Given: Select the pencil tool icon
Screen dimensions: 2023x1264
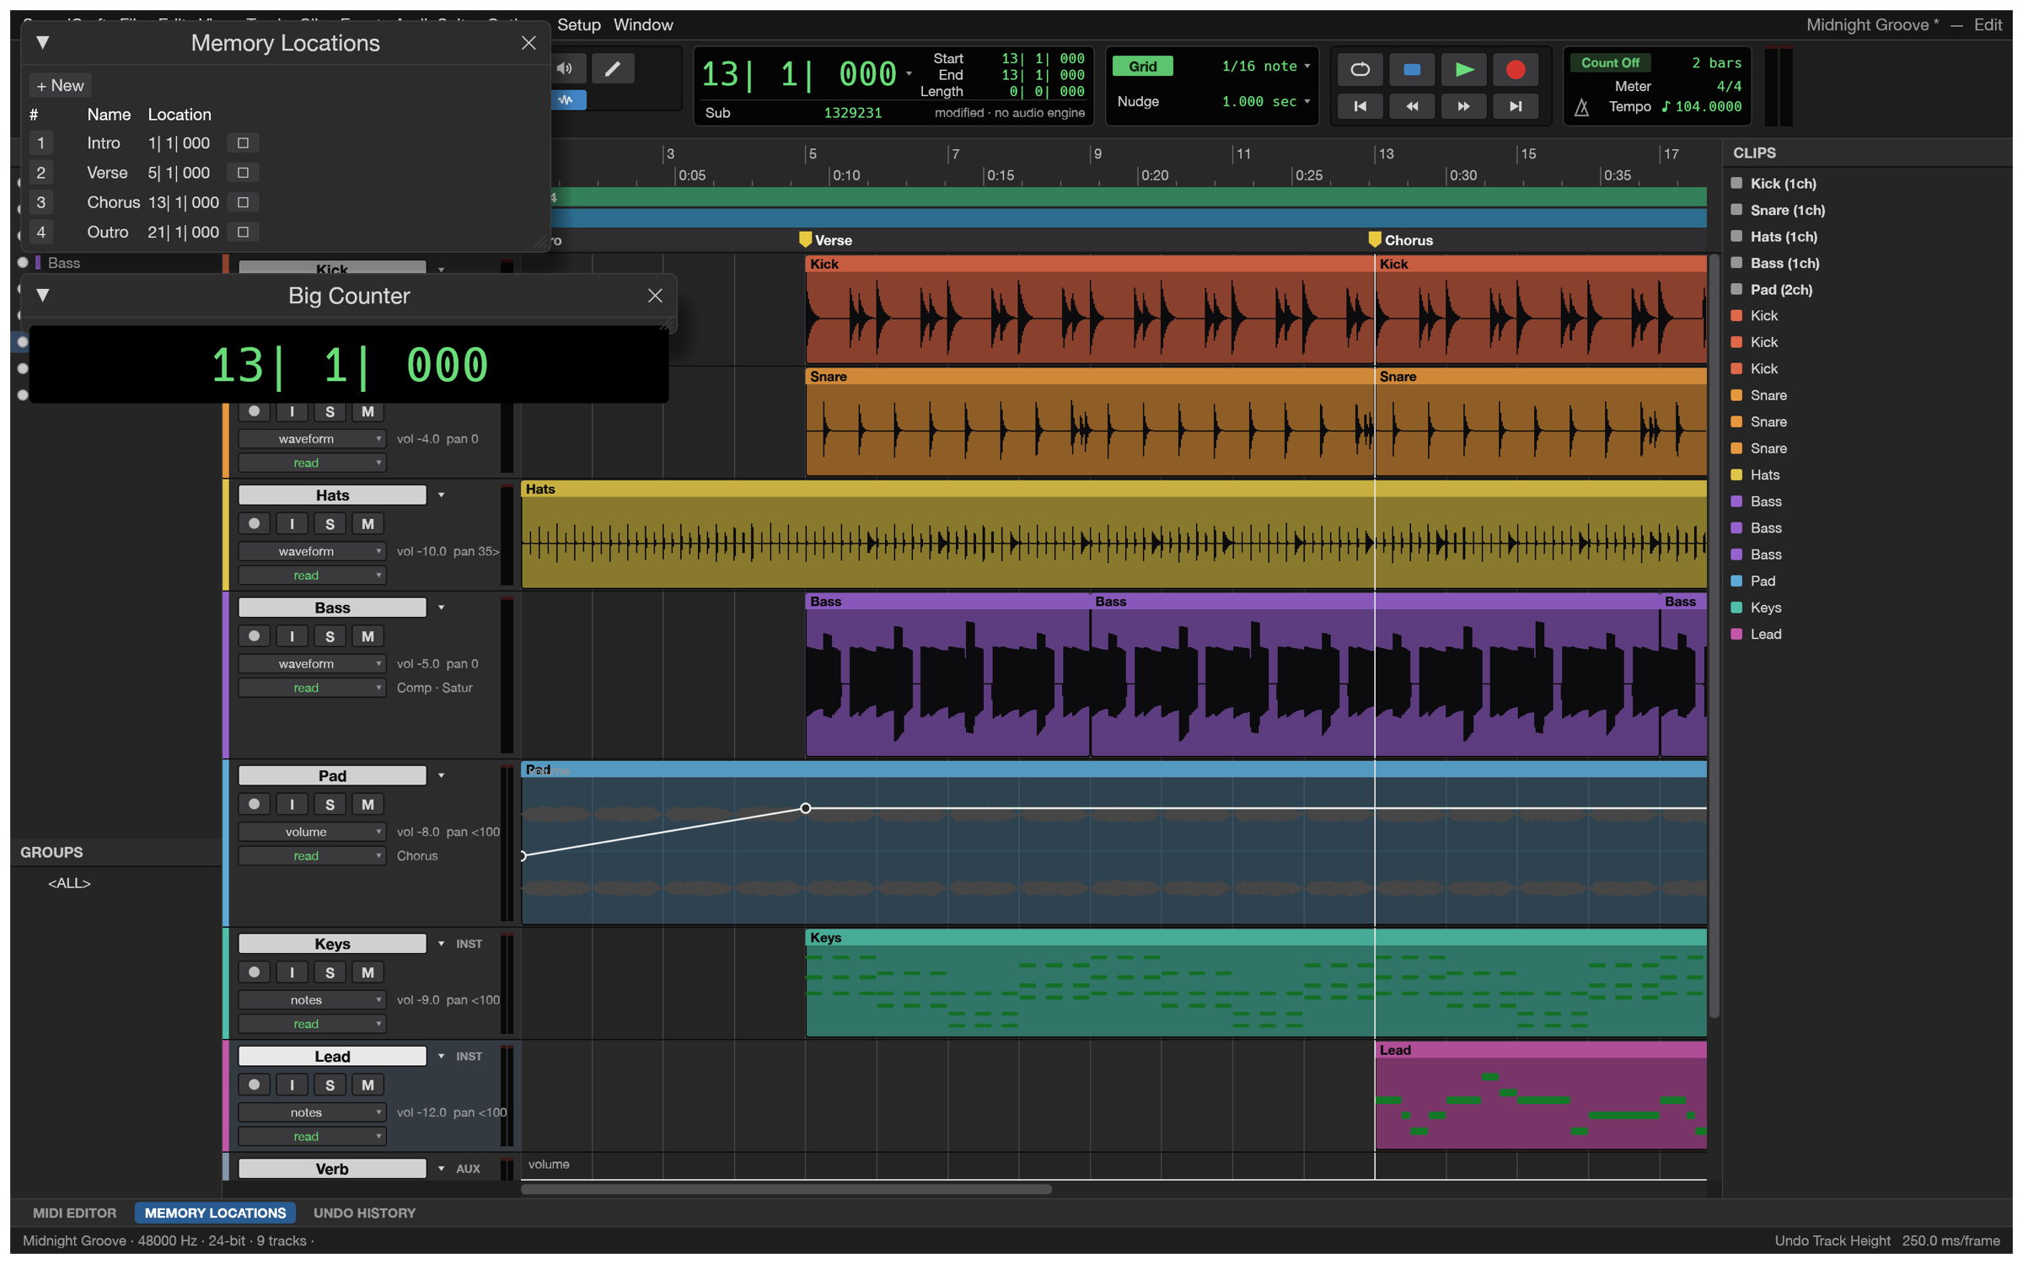Looking at the screenshot, I should [x=613, y=68].
